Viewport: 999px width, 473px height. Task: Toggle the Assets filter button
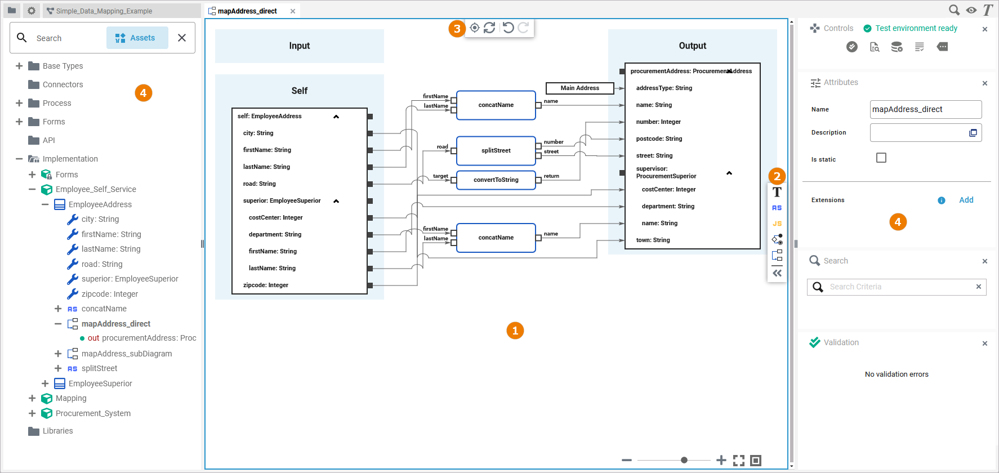137,38
